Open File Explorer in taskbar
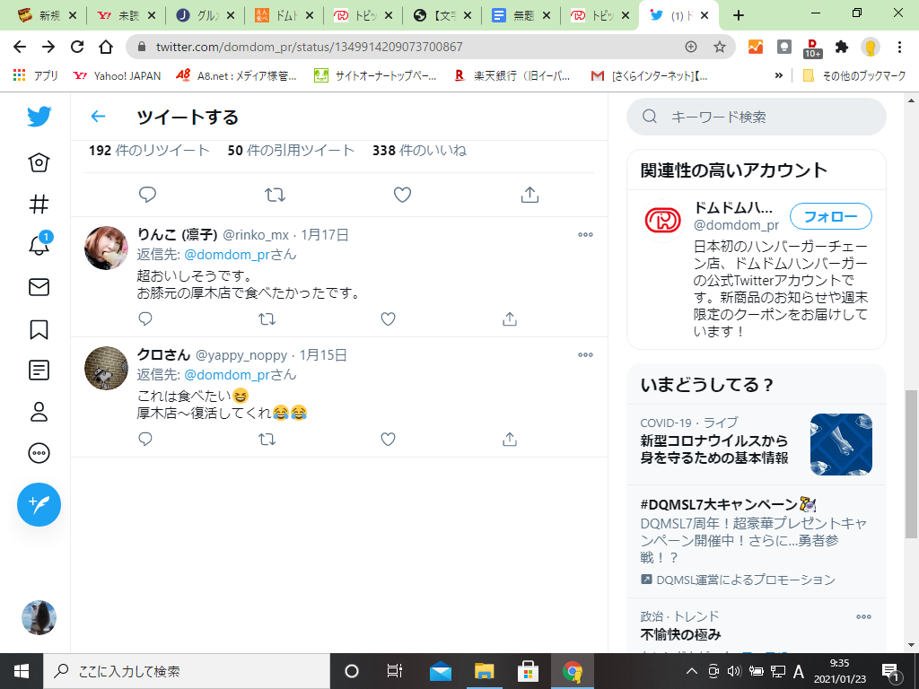 (484, 671)
